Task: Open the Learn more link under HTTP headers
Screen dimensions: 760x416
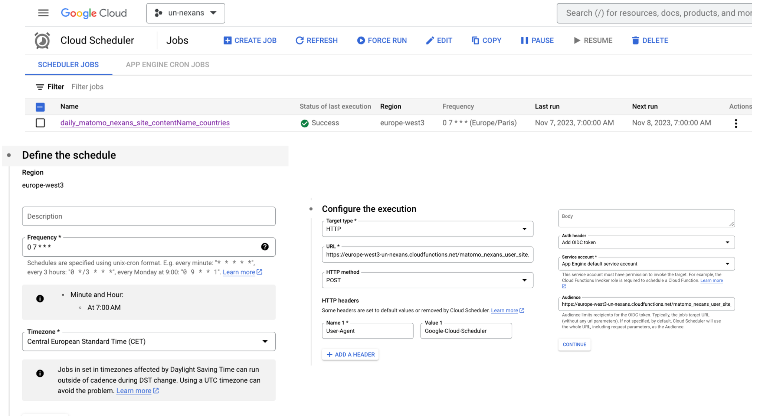Action: tap(504, 311)
